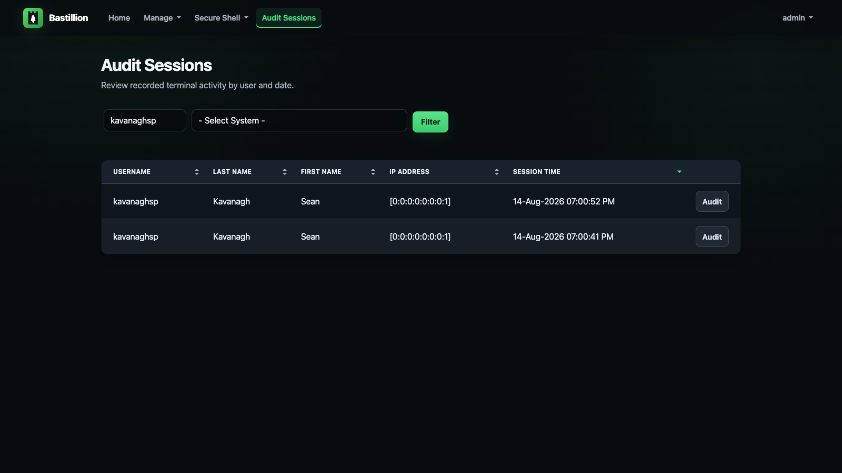Click Kavanagh in the 07:00:41 PM row
Viewport: 842px width, 473px height.
coord(232,236)
